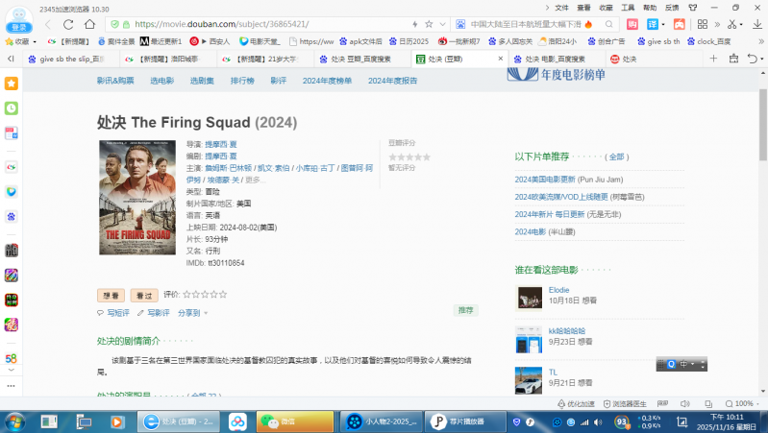The image size is (768, 433).
Task: Open downloads with the download arrow icon
Action: pos(757,24)
